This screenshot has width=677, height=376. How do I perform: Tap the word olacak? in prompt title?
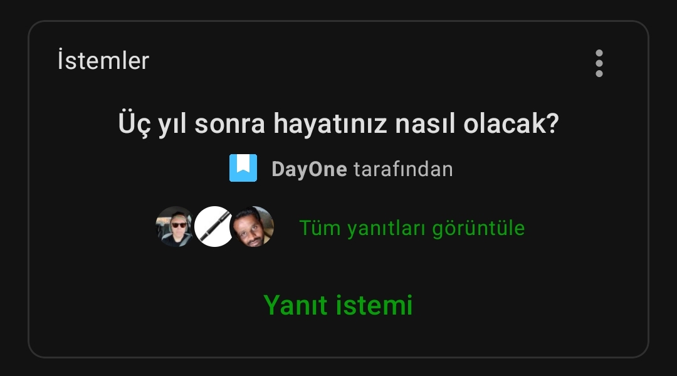click(512, 124)
